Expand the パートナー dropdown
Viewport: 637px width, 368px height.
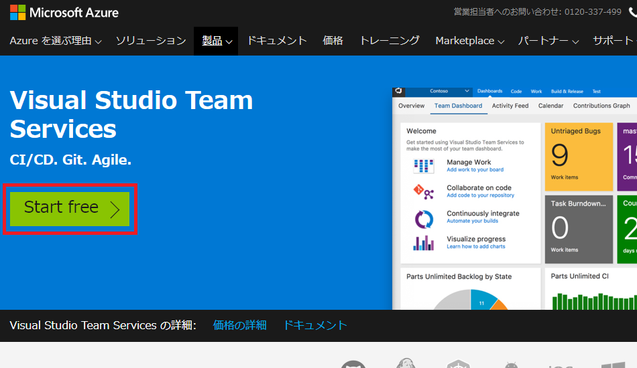tap(548, 41)
